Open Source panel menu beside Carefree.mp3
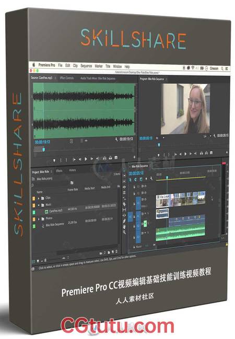 55,78
